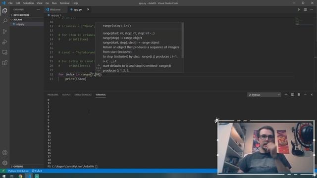This screenshot has width=317, height=178.
Task: Switch to the Welcome tab
Action: point(55,9)
